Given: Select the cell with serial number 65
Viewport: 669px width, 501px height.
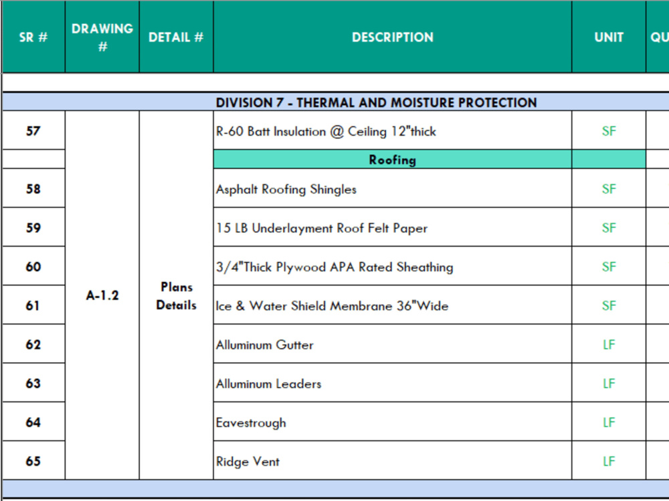Looking at the screenshot, I should tap(33, 461).
